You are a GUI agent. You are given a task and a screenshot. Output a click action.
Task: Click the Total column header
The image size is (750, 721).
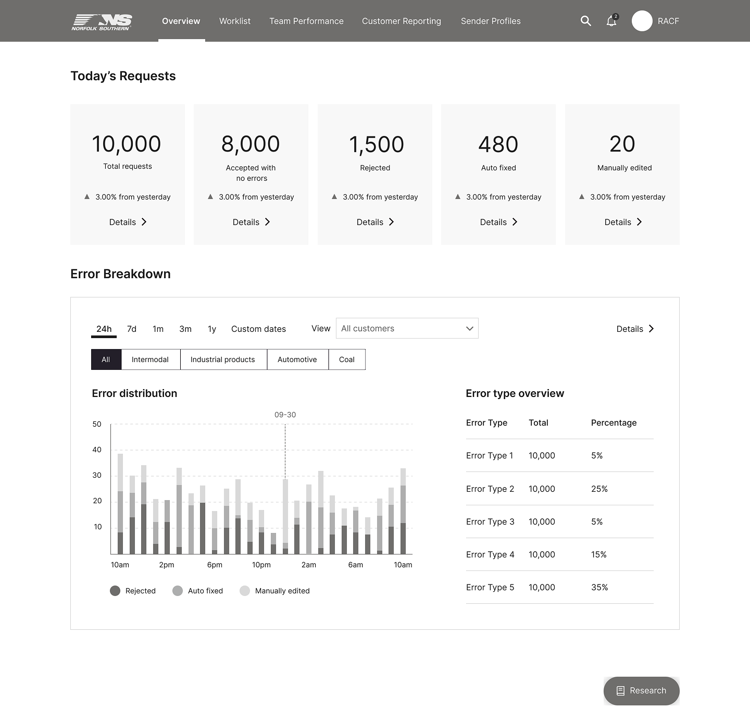pos(539,422)
